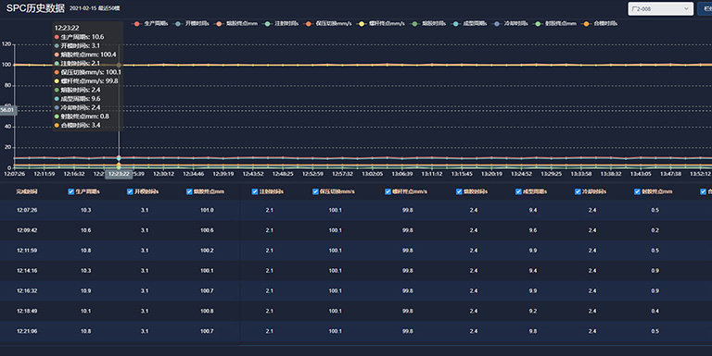Toggle the 生产周期s series in the chart legend

coord(150,23)
